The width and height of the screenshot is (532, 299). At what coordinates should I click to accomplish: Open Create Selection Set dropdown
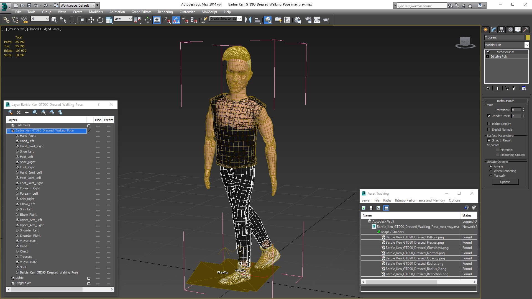point(240,19)
